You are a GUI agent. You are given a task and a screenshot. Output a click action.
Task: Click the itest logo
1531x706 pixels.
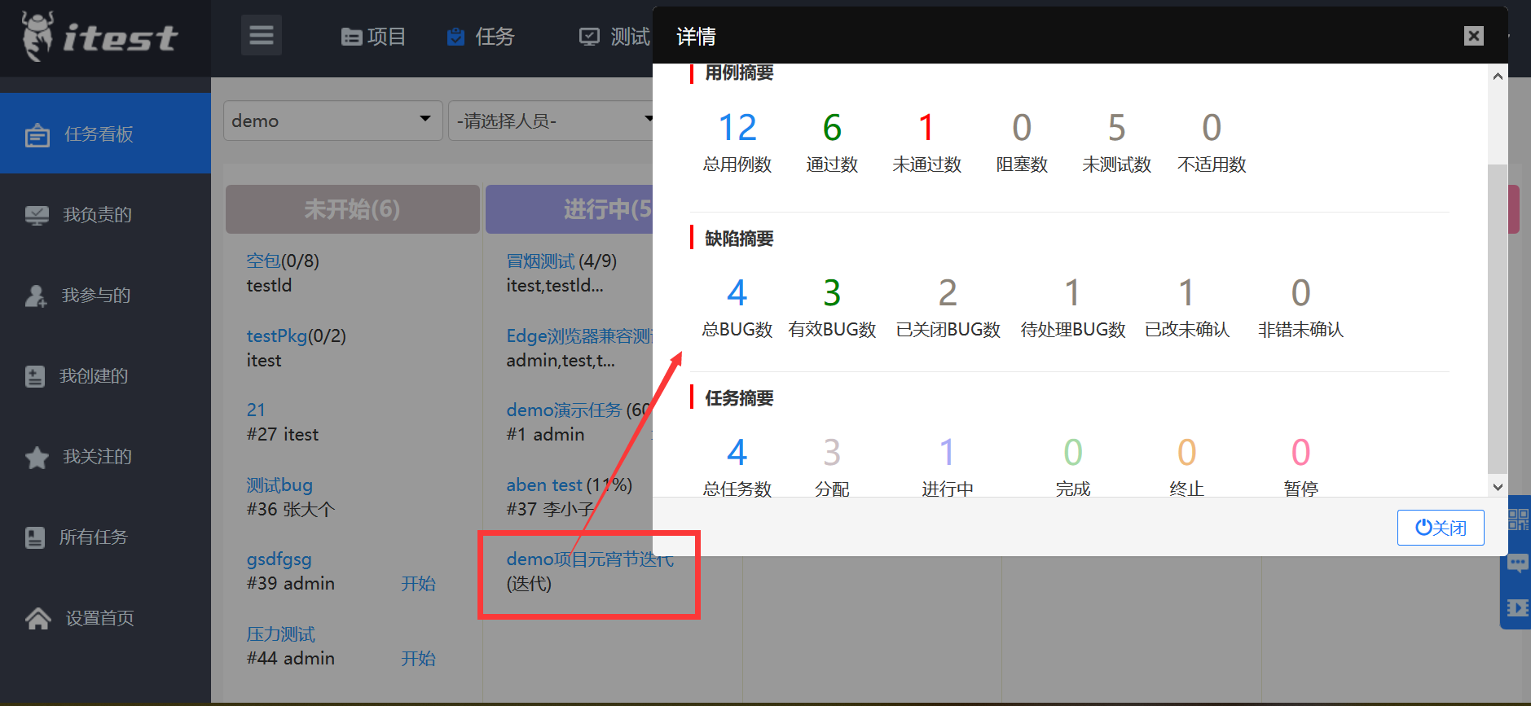99,37
